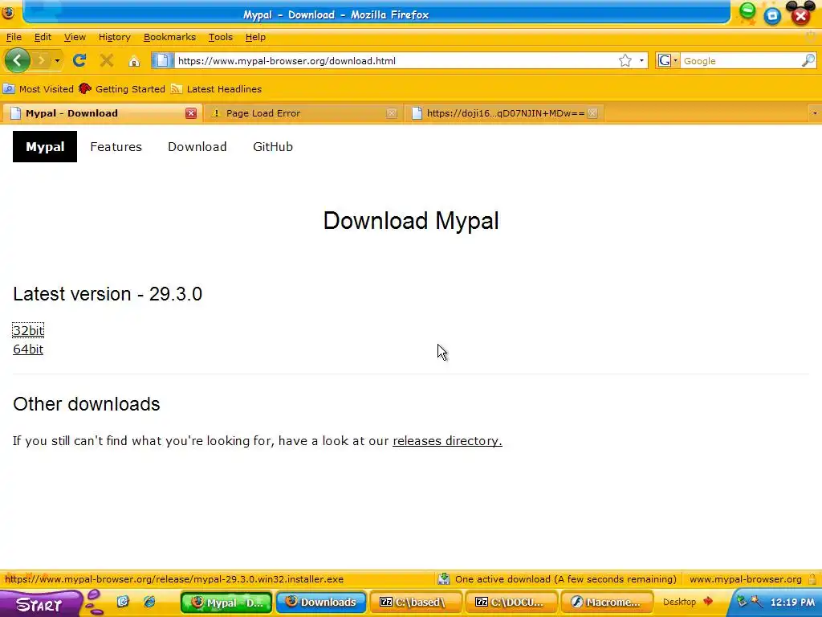Open the list all tabs dropdown
This screenshot has width=822, height=617.
coord(814,113)
